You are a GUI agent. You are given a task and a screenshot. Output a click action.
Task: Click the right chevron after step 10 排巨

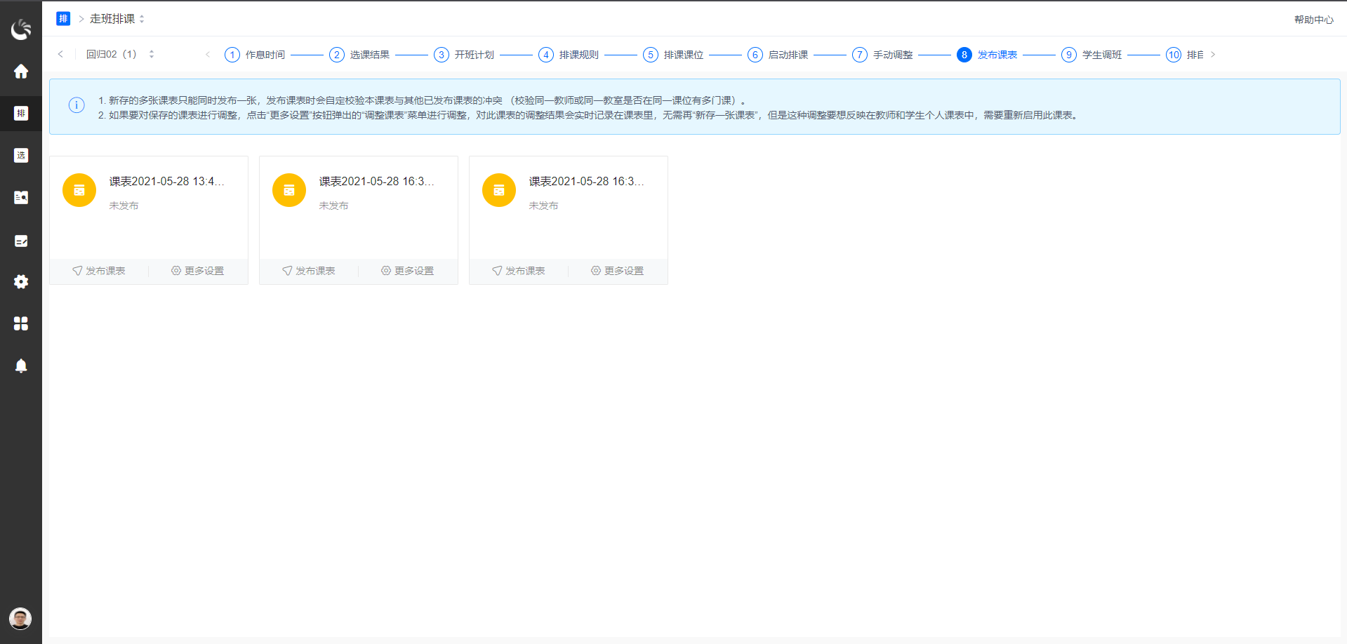(1213, 54)
